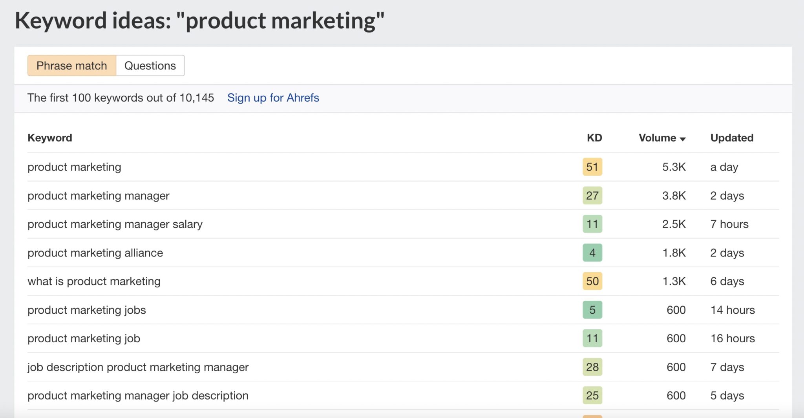Select 'job description product marketing manager' keyword
Image resolution: width=804 pixels, height=418 pixels.
coord(138,367)
